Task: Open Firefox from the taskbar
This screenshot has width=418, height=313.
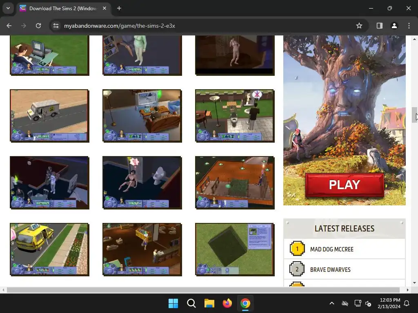Action: [227, 303]
